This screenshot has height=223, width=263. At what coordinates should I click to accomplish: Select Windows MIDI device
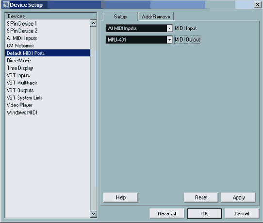pos(48,112)
